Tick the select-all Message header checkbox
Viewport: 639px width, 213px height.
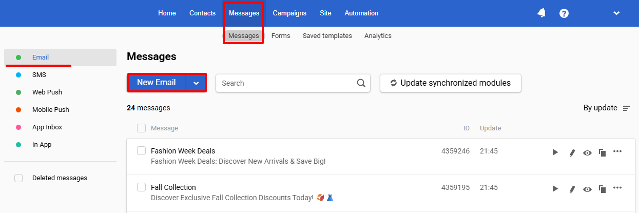pyautogui.click(x=141, y=128)
